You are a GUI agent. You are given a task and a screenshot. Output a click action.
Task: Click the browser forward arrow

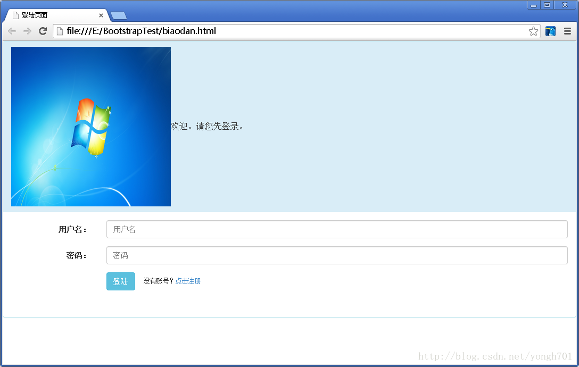tap(27, 31)
